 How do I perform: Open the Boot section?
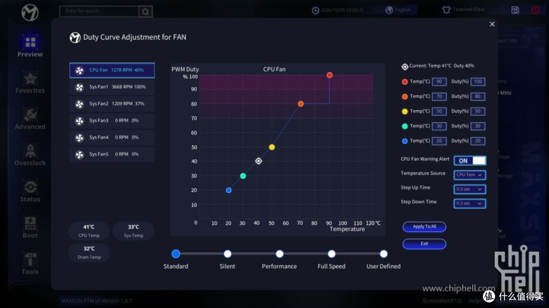30,227
